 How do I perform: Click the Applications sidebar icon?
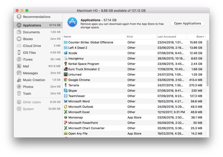(19, 25)
